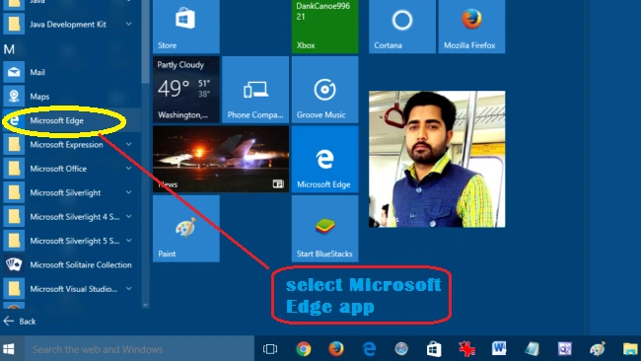Launch the Mozilla Firefox tile

tap(471, 27)
